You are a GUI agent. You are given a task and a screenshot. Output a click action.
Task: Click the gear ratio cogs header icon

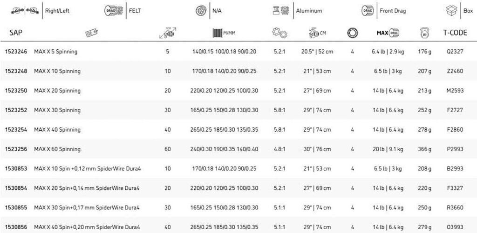tap(279, 33)
